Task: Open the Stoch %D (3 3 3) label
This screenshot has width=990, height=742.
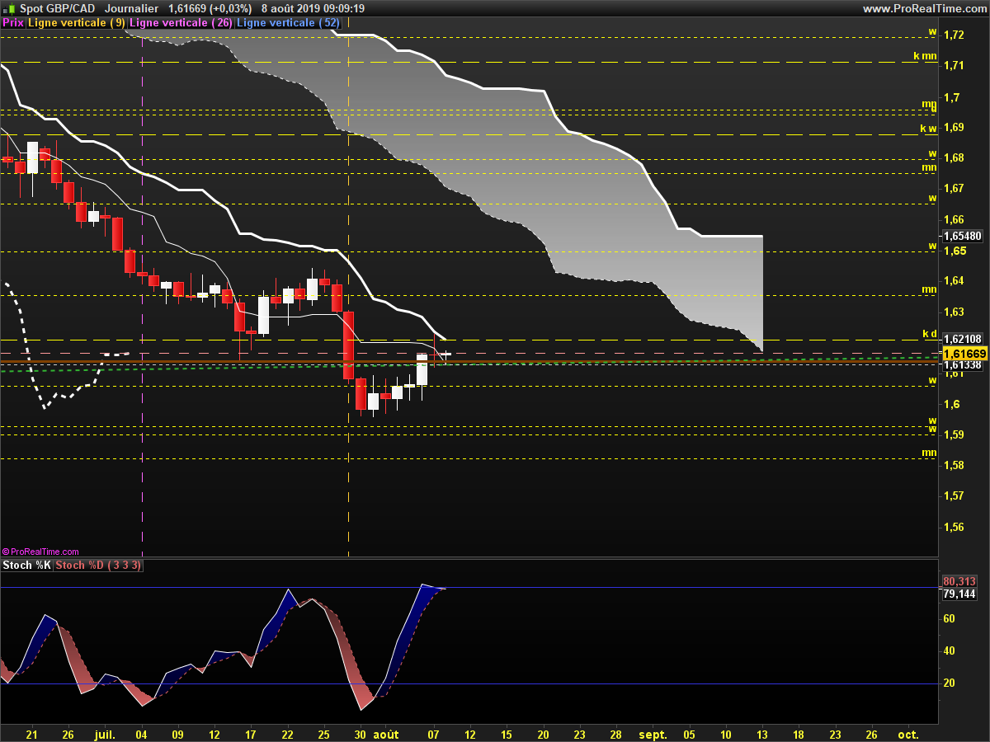Action: pos(99,566)
